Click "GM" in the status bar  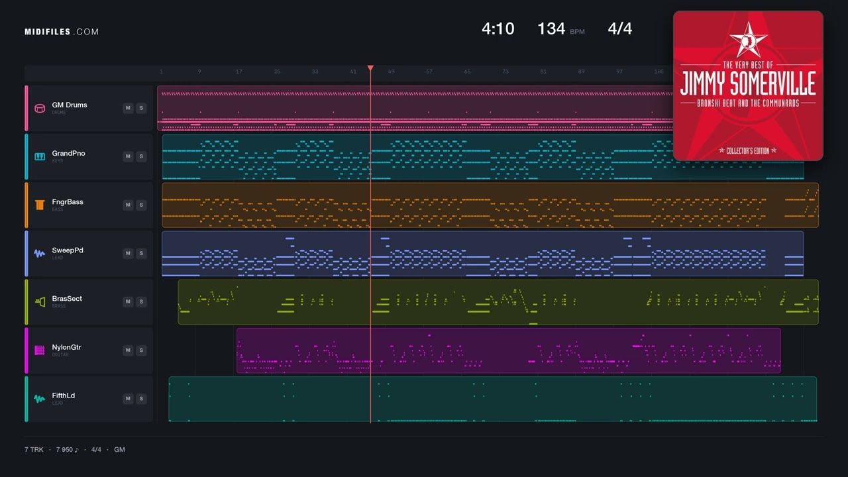tap(119, 449)
